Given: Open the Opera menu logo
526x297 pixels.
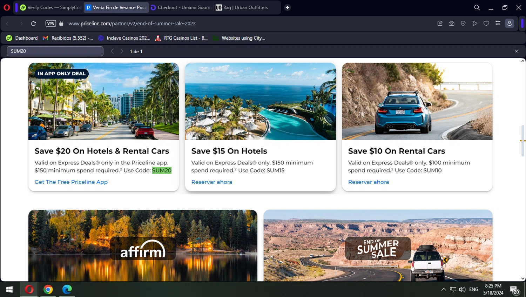Looking at the screenshot, I should pyautogui.click(x=7, y=7).
